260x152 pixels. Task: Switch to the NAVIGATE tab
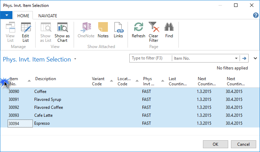point(48,16)
